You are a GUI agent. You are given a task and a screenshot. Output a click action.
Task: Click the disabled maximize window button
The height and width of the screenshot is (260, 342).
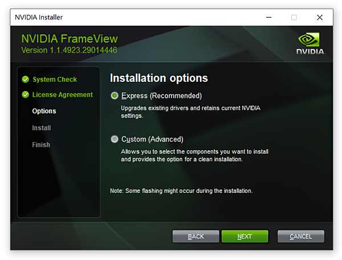(294, 17)
